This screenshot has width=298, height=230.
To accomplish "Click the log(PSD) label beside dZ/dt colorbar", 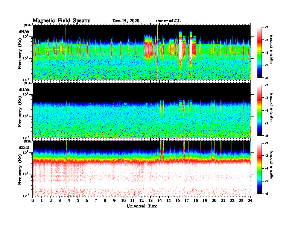I will click(x=271, y=165).
